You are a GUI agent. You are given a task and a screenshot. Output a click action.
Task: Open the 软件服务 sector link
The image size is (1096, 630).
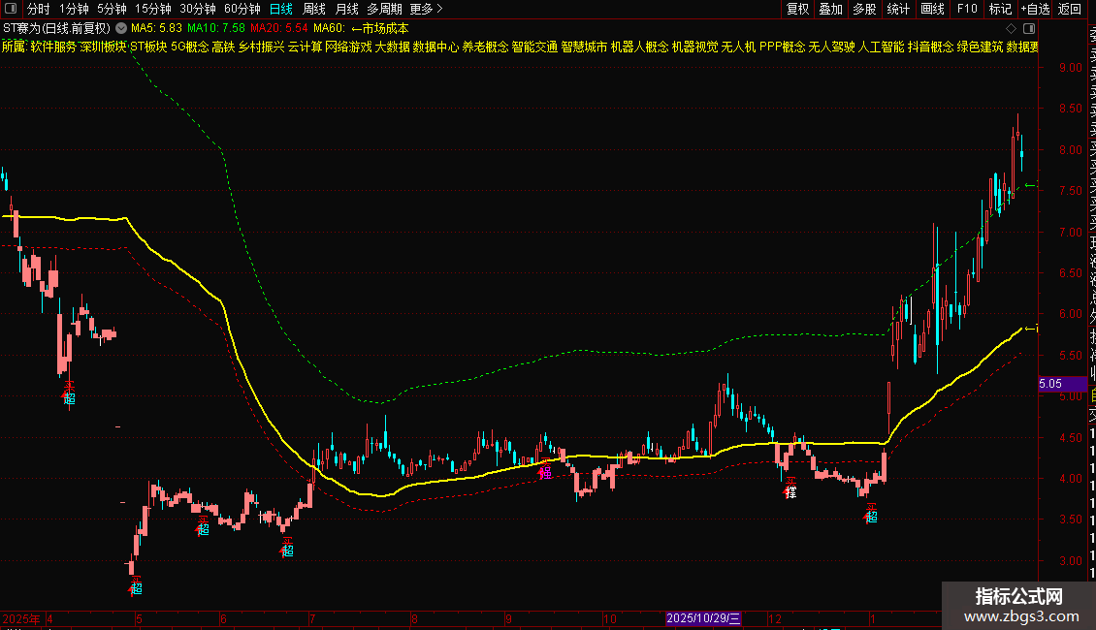[53, 47]
